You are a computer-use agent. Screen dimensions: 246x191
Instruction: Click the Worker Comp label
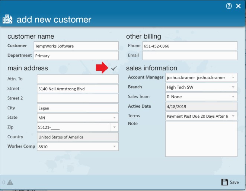(21, 146)
